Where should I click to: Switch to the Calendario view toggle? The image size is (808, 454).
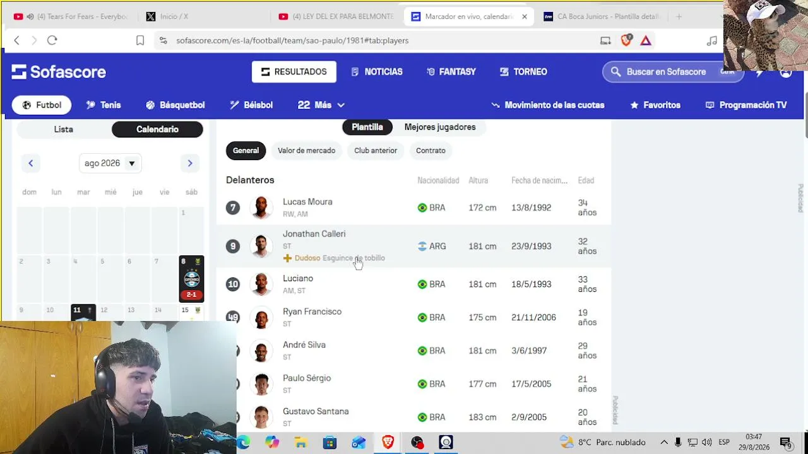click(157, 129)
